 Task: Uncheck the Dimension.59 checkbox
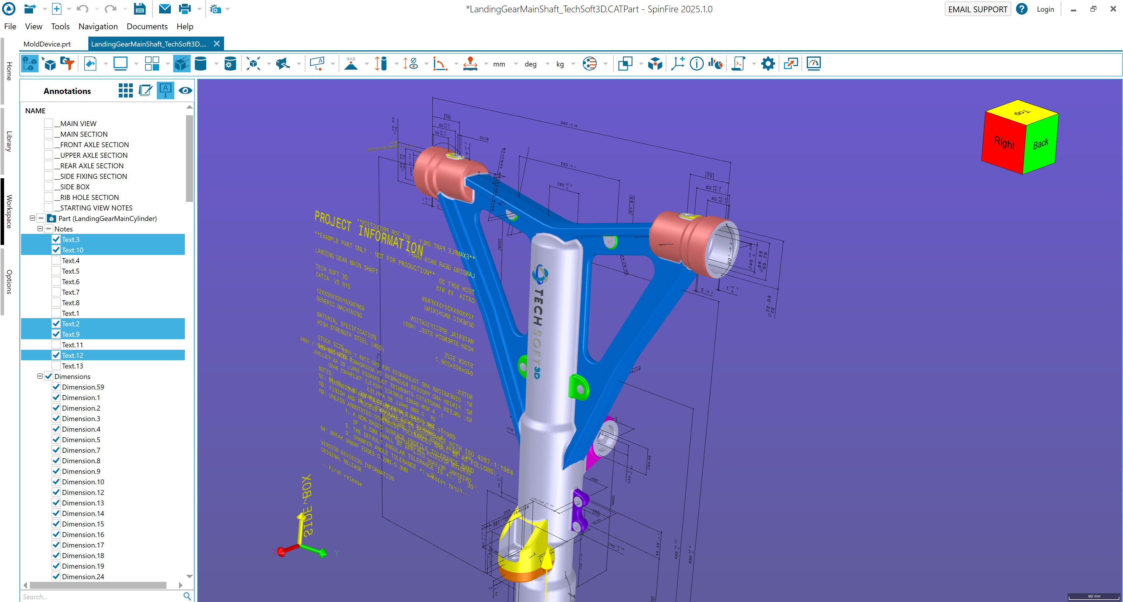click(x=56, y=387)
